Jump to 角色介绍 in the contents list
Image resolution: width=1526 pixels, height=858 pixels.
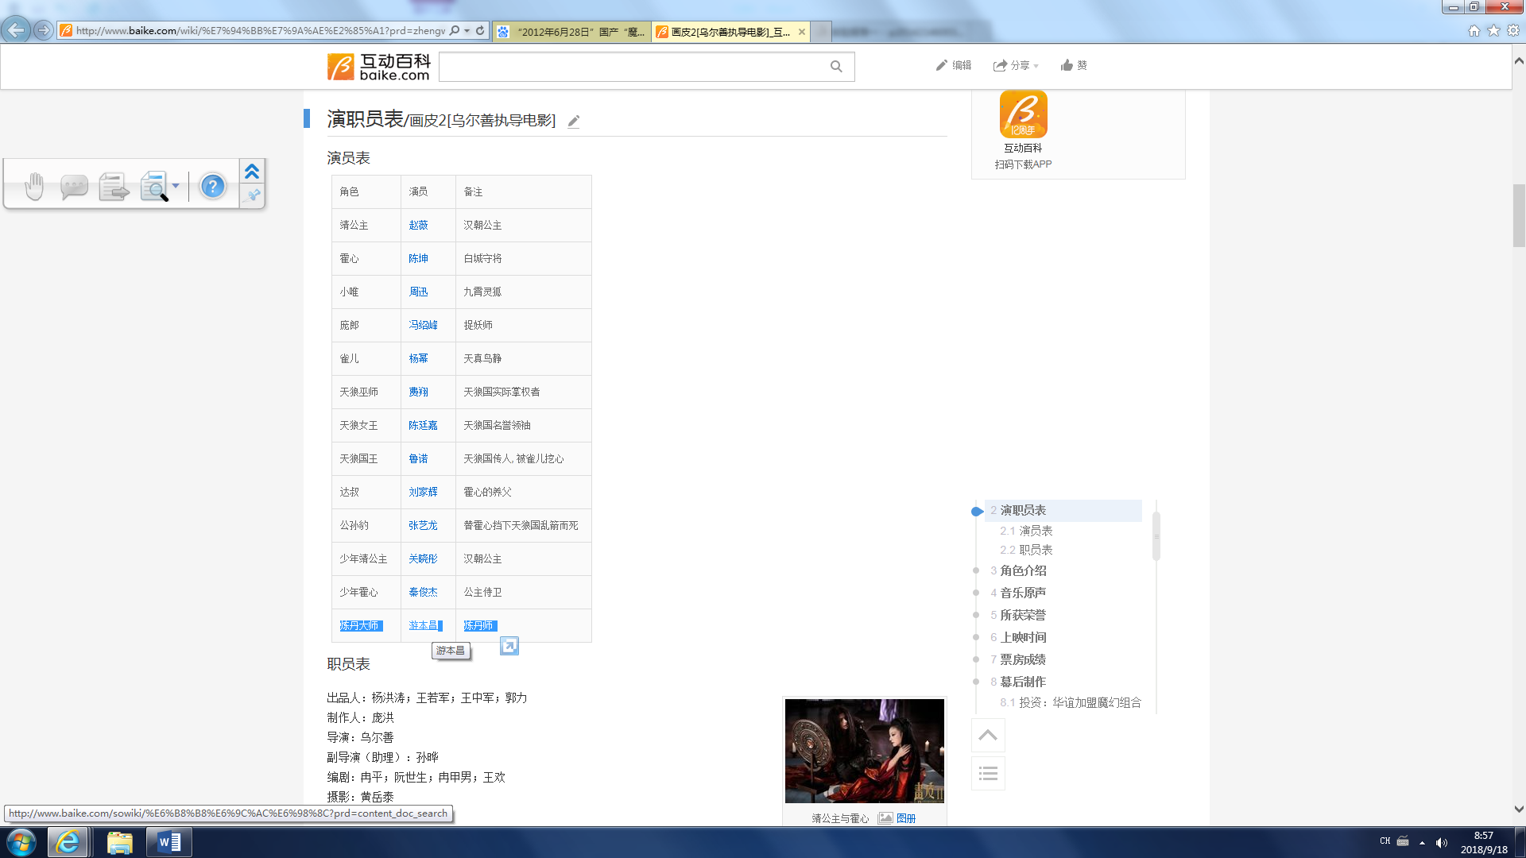[x=1023, y=570]
